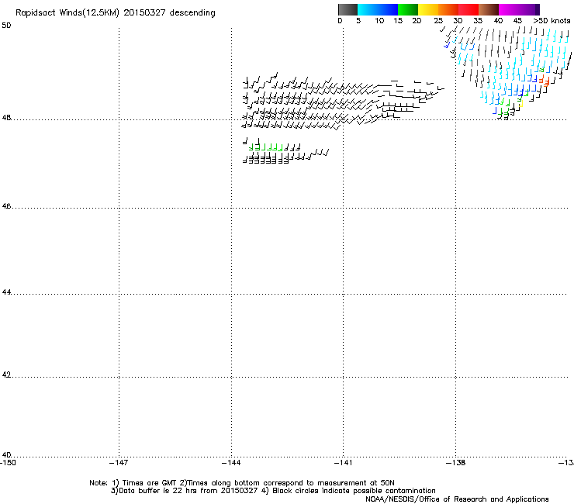Click the gray 0-5 knots legend swatch
This screenshot has height=504, width=574.
click(348, 9)
